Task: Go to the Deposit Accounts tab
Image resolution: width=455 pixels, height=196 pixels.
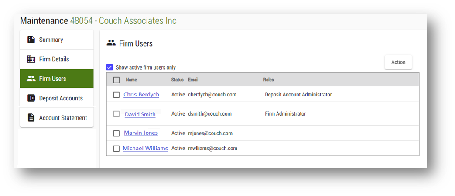Action: pyautogui.click(x=61, y=98)
